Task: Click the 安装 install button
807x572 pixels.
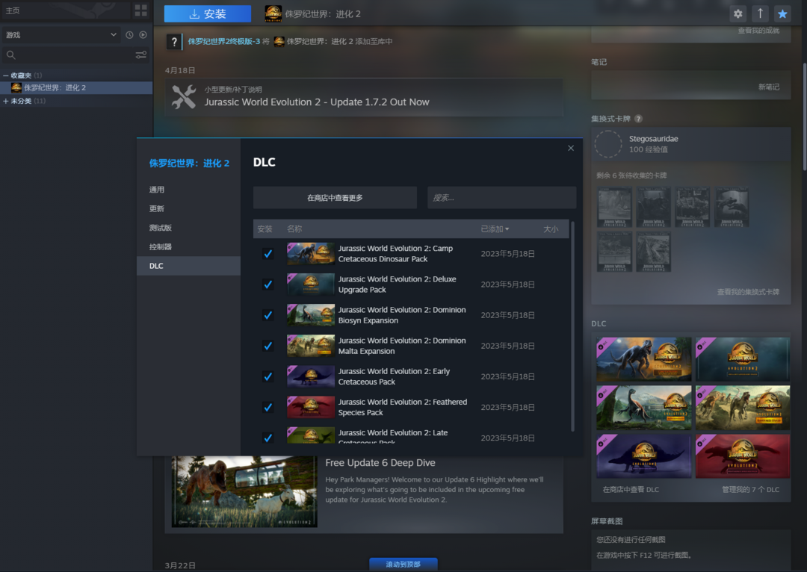Action: click(208, 14)
